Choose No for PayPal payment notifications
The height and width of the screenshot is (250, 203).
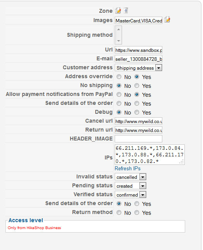(x=119, y=95)
